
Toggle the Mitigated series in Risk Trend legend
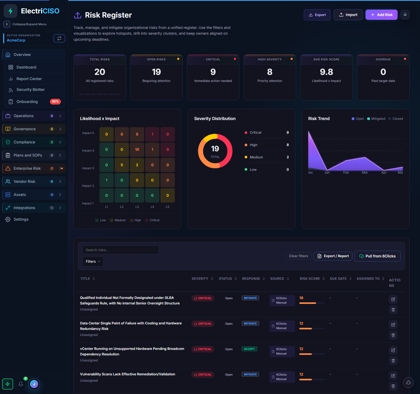[376, 119]
